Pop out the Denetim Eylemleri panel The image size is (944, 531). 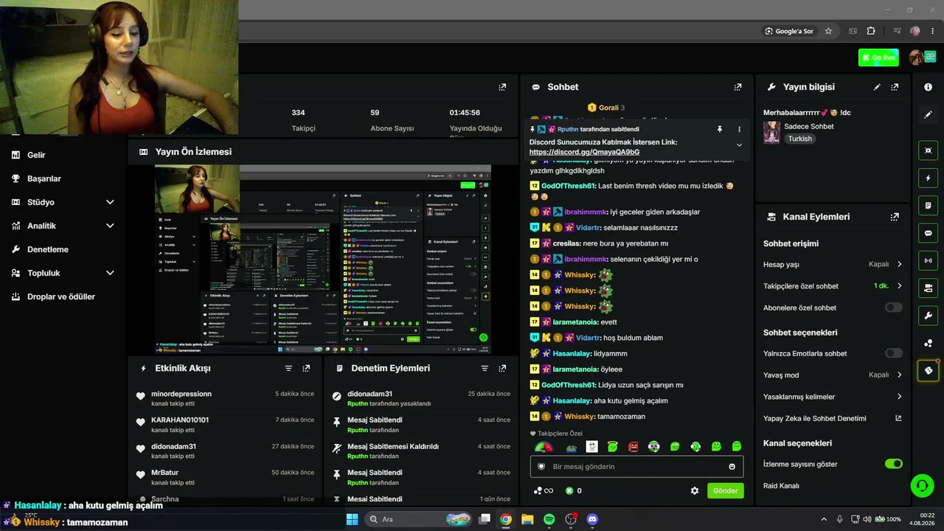coord(502,368)
